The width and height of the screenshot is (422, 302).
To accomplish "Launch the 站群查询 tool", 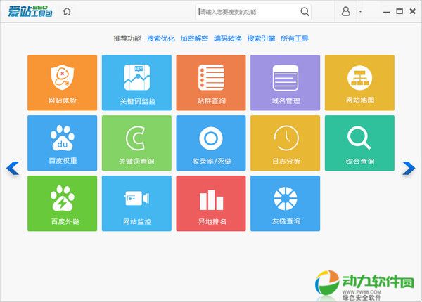I will [211, 82].
